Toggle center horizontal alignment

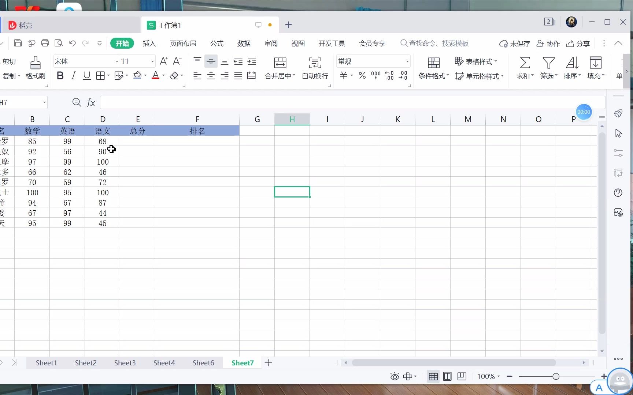coord(211,76)
